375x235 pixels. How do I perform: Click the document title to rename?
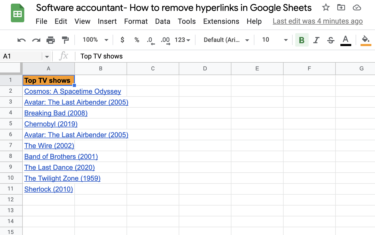click(174, 8)
